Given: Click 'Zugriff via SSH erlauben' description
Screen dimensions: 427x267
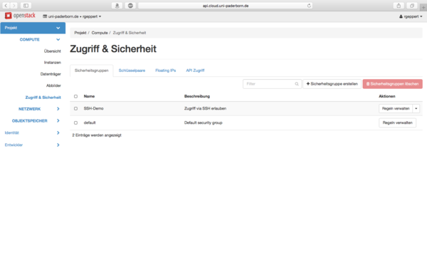Looking at the screenshot, I should click(205, 108).
